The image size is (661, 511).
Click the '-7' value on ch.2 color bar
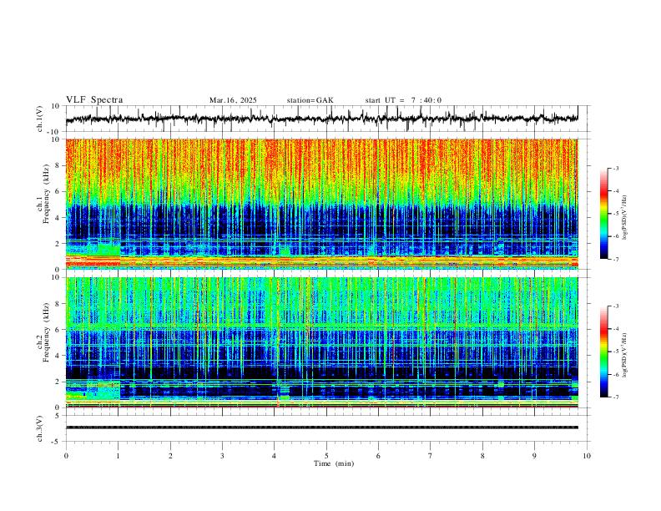click(x=615, y=397)
